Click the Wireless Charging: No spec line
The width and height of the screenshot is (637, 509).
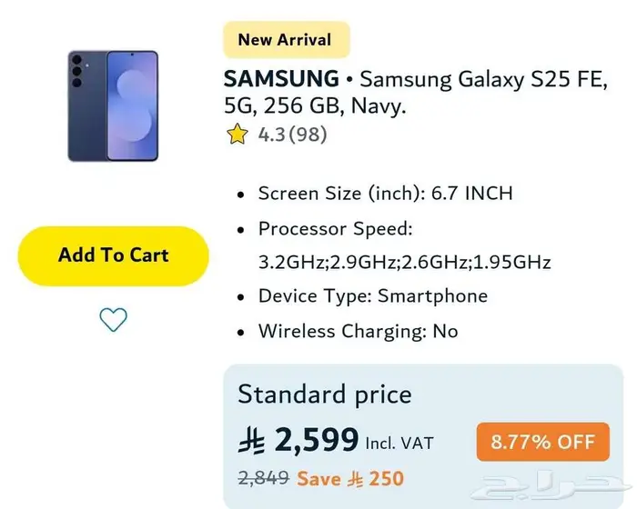(x=358, y=331)
